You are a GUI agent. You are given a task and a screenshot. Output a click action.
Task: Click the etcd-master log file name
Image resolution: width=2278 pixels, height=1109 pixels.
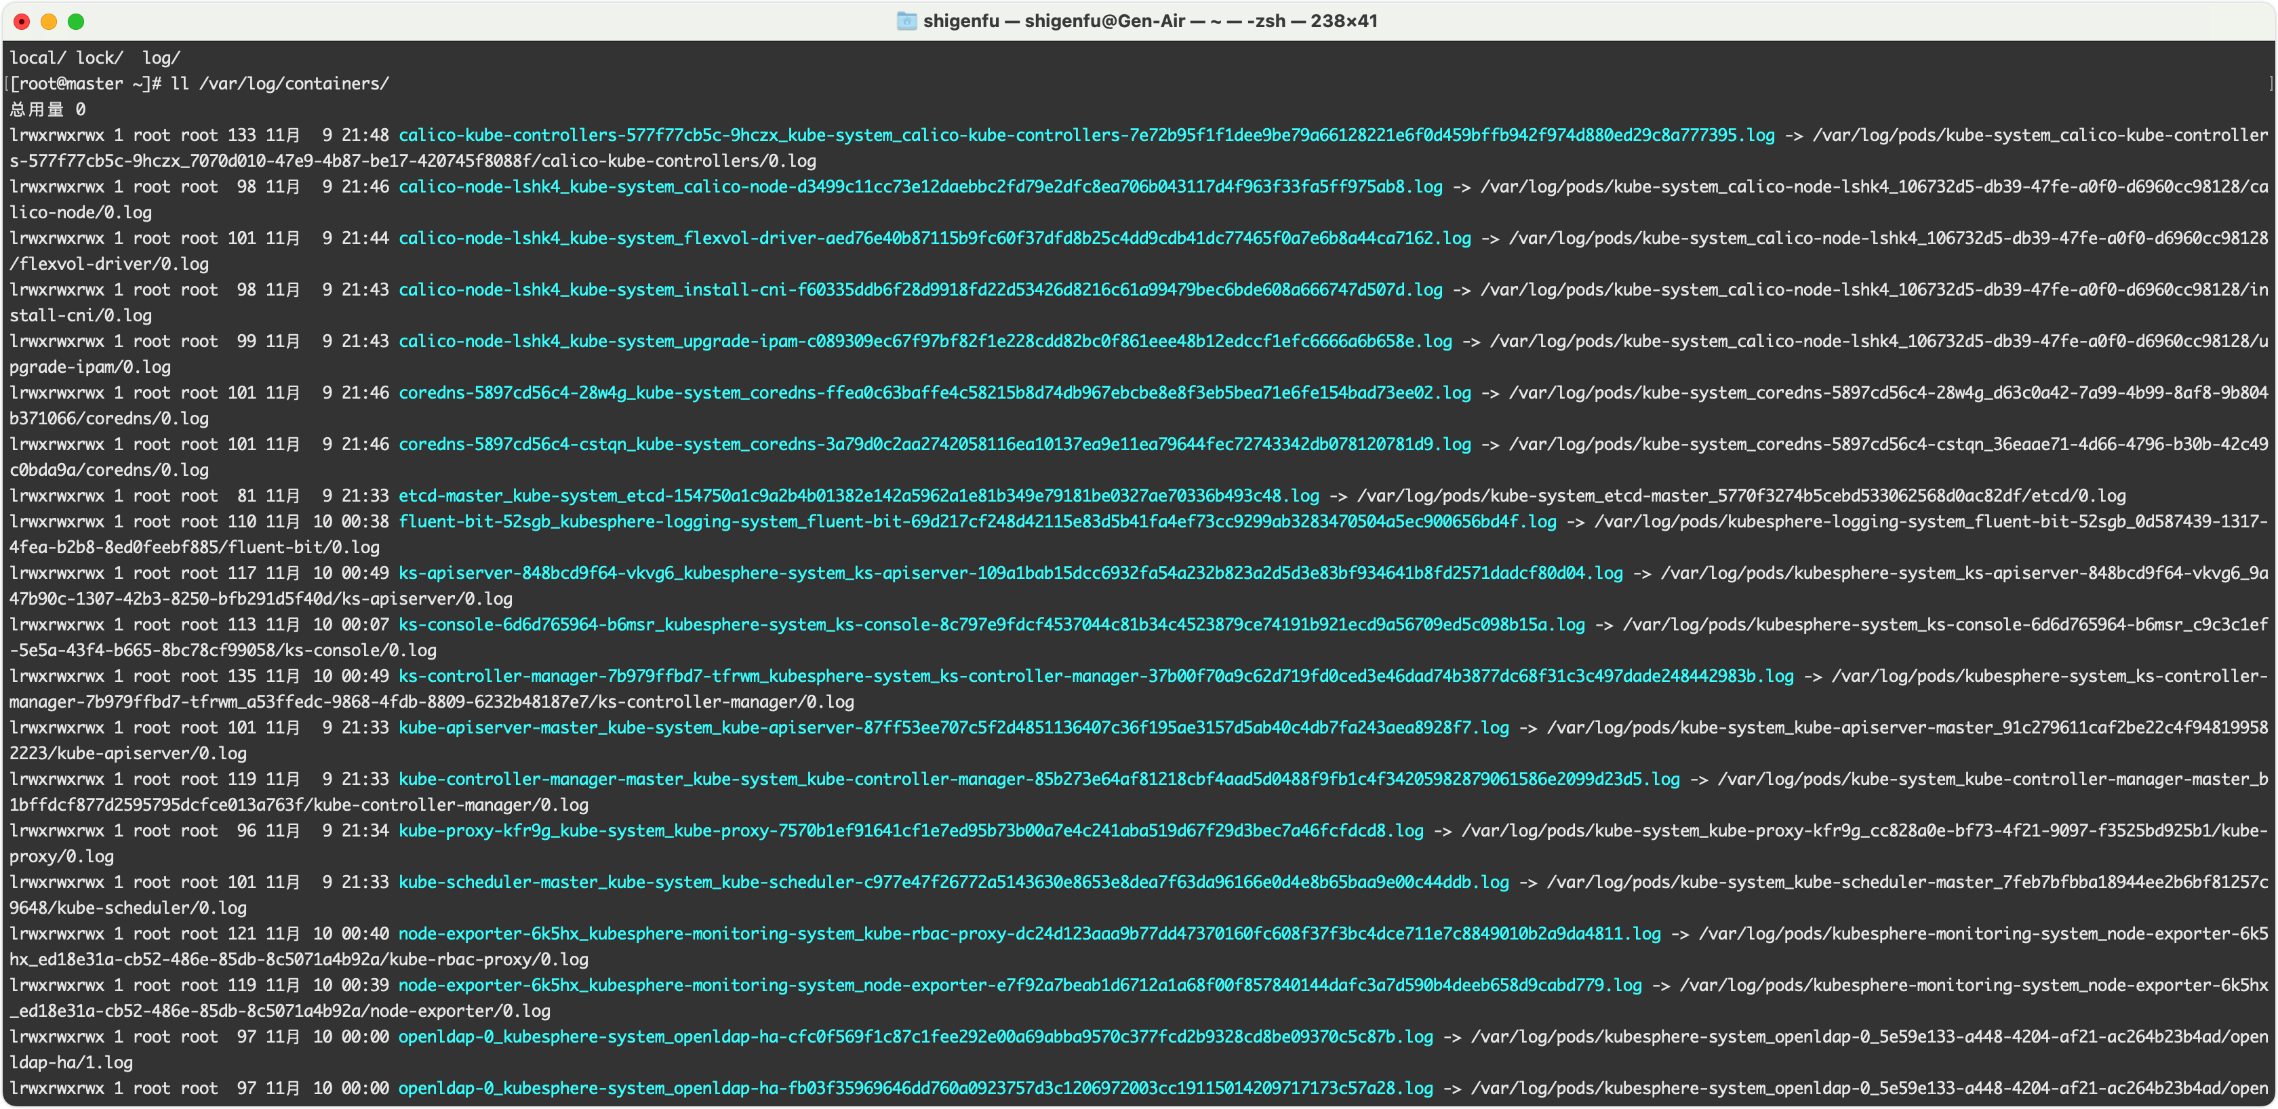click(858, 496)
